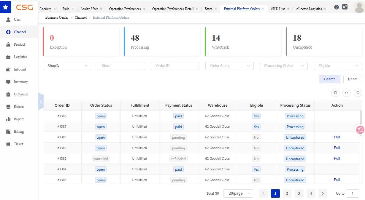
Task: Open the Eligible filter dropdown
Action: [338, 66]
